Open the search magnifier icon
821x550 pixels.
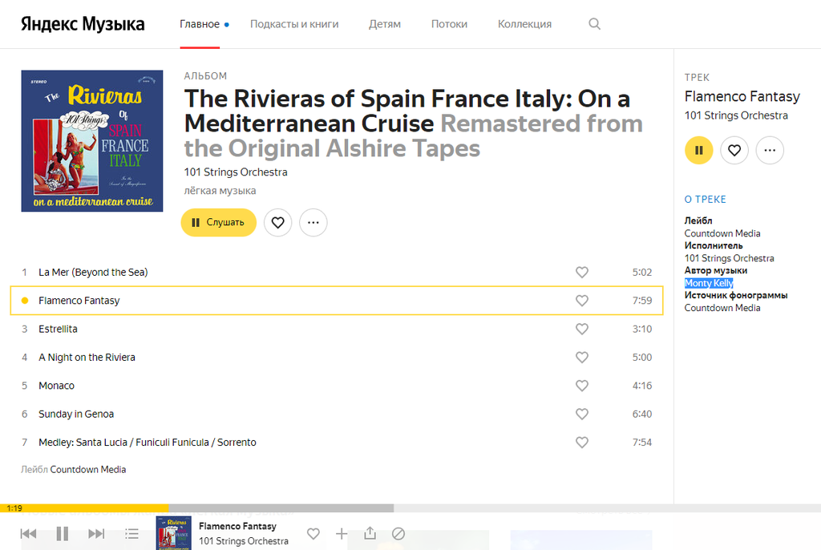(x=594, y=23)
